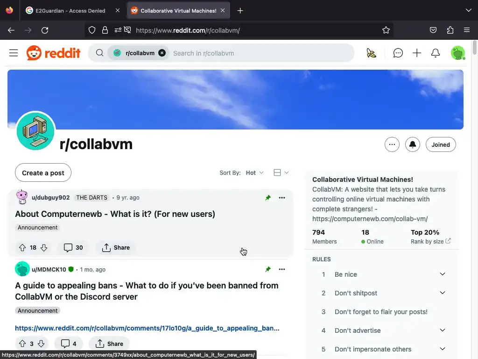478x359 pixels.
Task: Open Rank by size external link
Action: coord(430,242)
